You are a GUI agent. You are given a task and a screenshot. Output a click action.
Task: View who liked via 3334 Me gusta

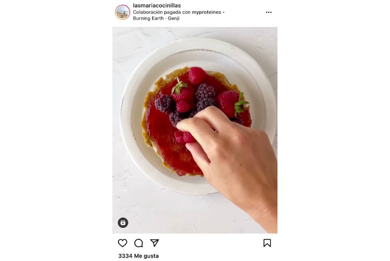pos(138,256)
